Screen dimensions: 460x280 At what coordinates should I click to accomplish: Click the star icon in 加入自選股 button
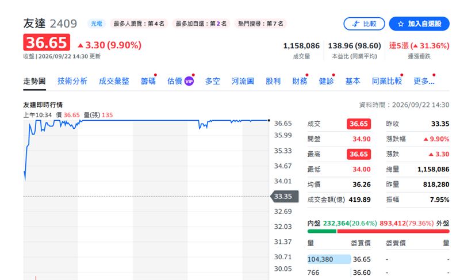click(401, 24)
